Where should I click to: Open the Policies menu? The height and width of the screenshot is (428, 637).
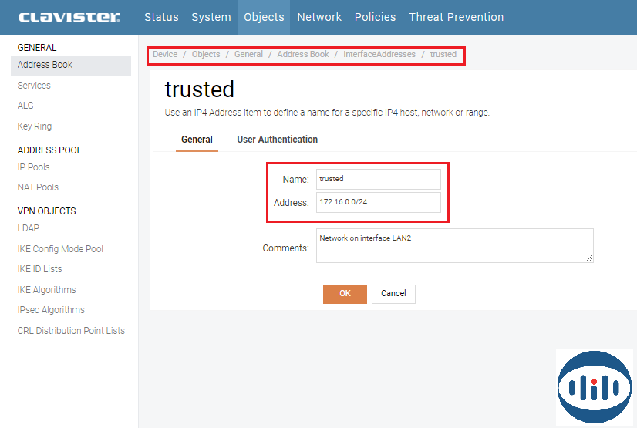pos(375,17)
